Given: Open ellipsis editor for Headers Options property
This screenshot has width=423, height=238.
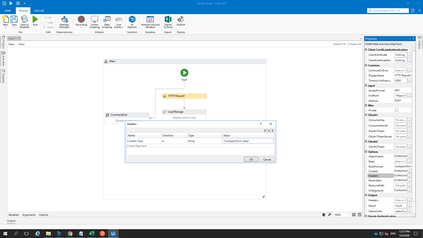Looking at the screenshot, I should [x=410, y=175].
